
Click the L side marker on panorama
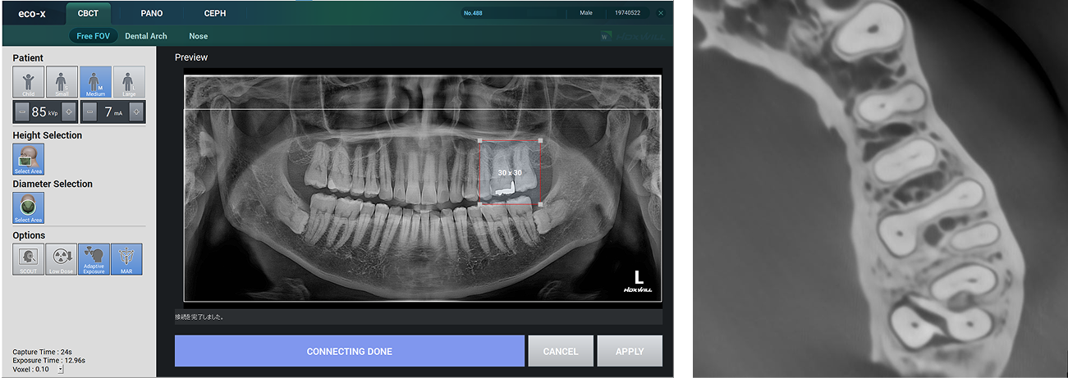(x=639, y=277)
